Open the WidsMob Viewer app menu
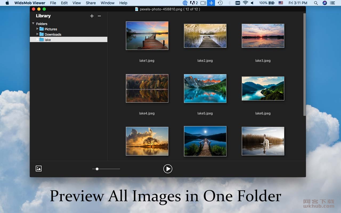Image resolution: width=341 pixels, height=213 pixels. pyautogui.click(x=30, y=3)
